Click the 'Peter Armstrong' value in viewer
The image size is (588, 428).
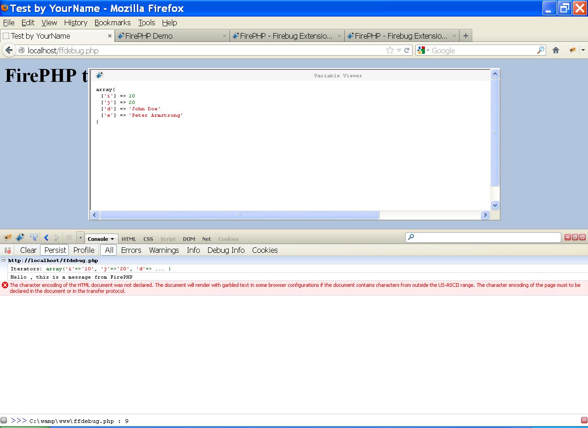tap(156, 115)
